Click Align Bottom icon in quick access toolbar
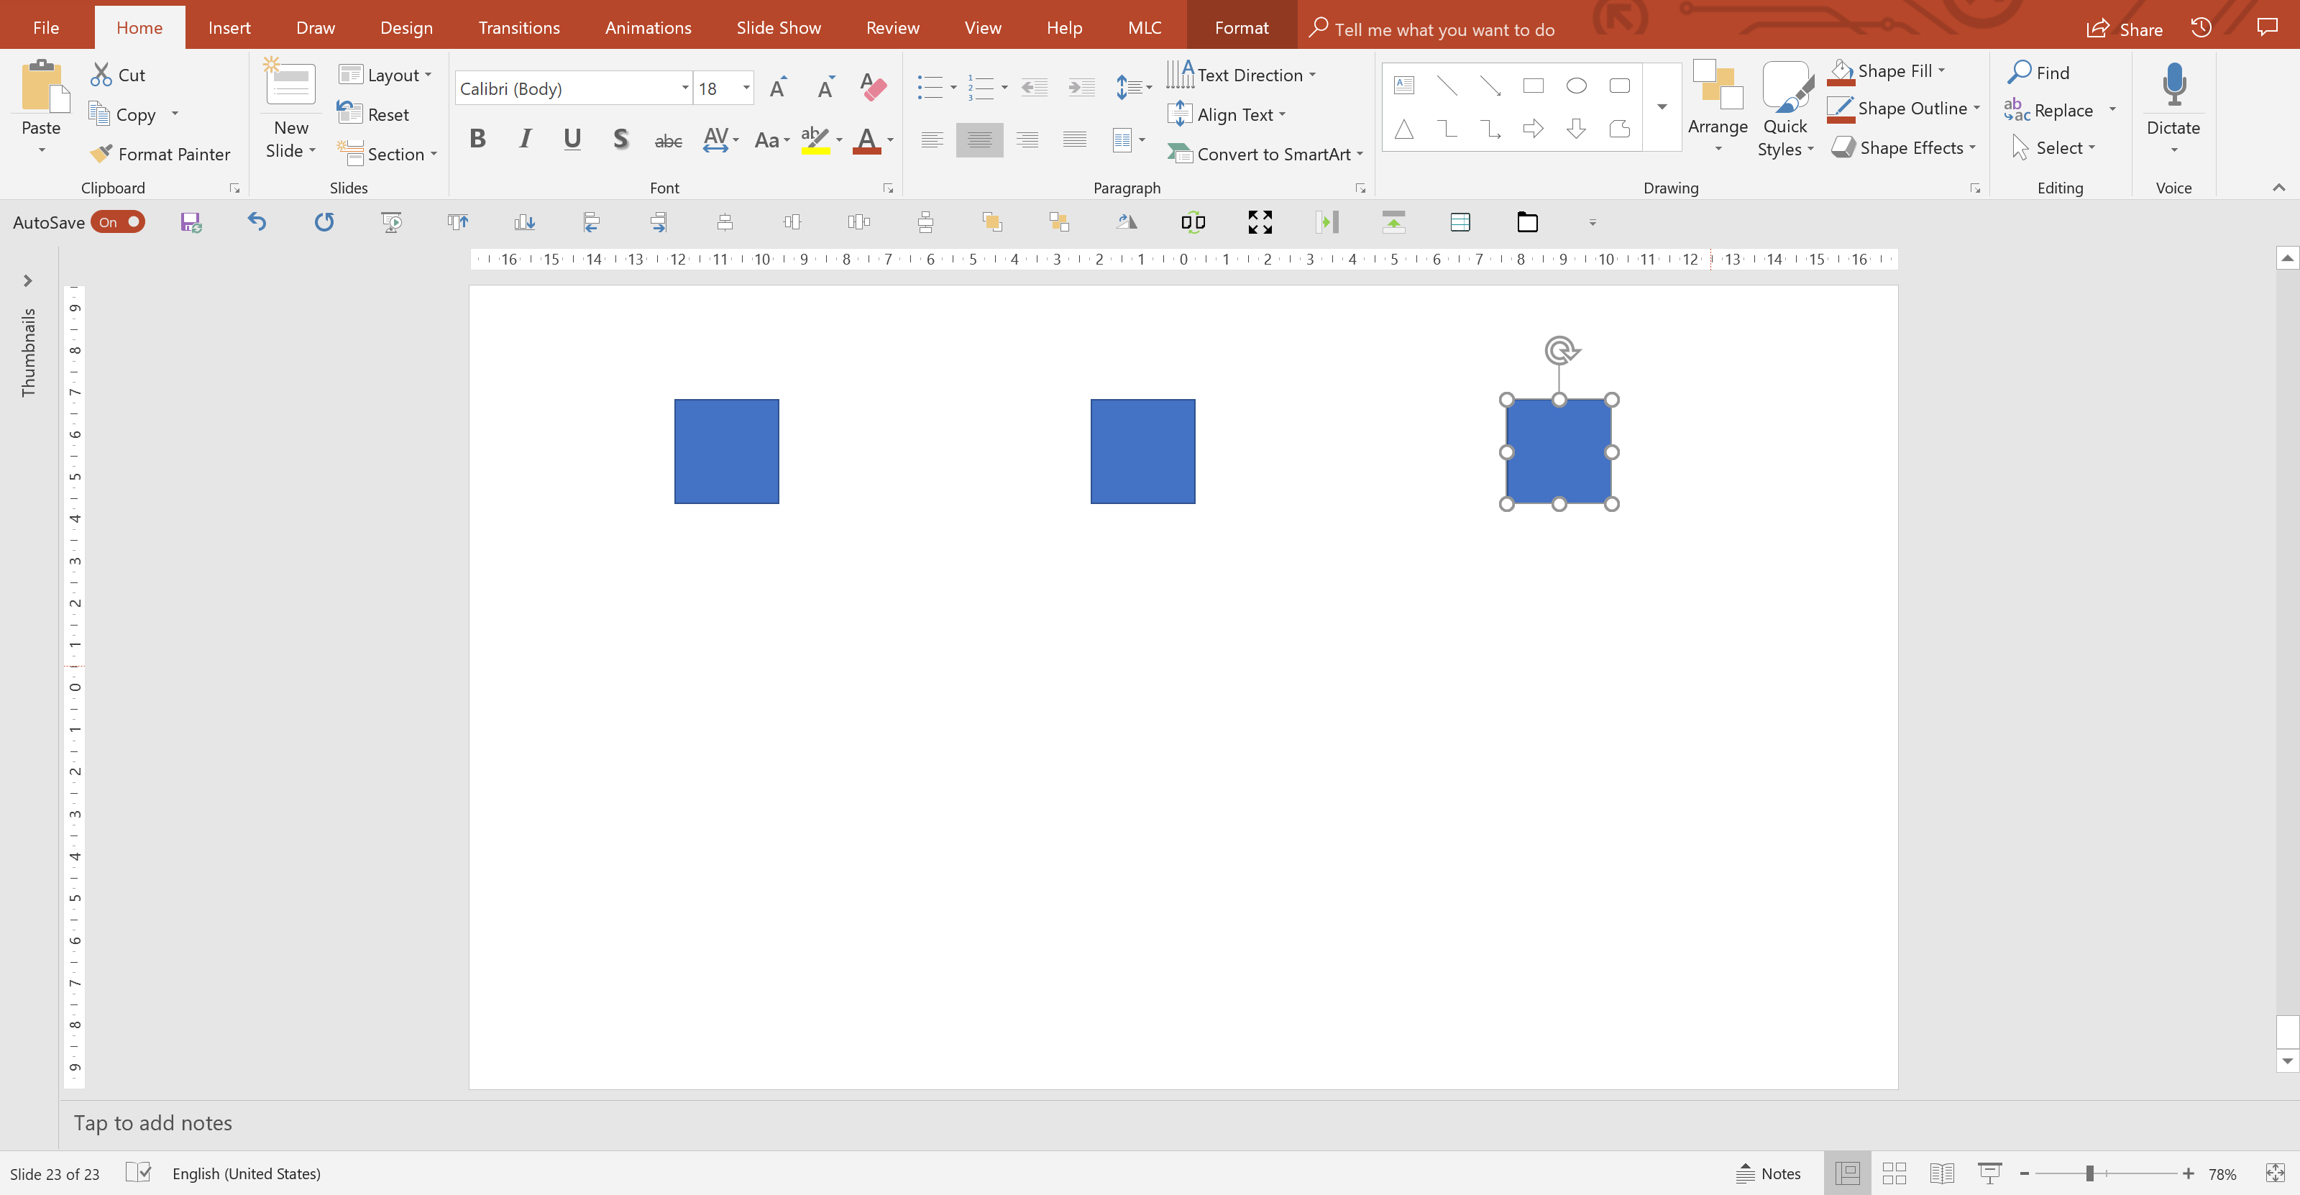 [x=525, y=222]
